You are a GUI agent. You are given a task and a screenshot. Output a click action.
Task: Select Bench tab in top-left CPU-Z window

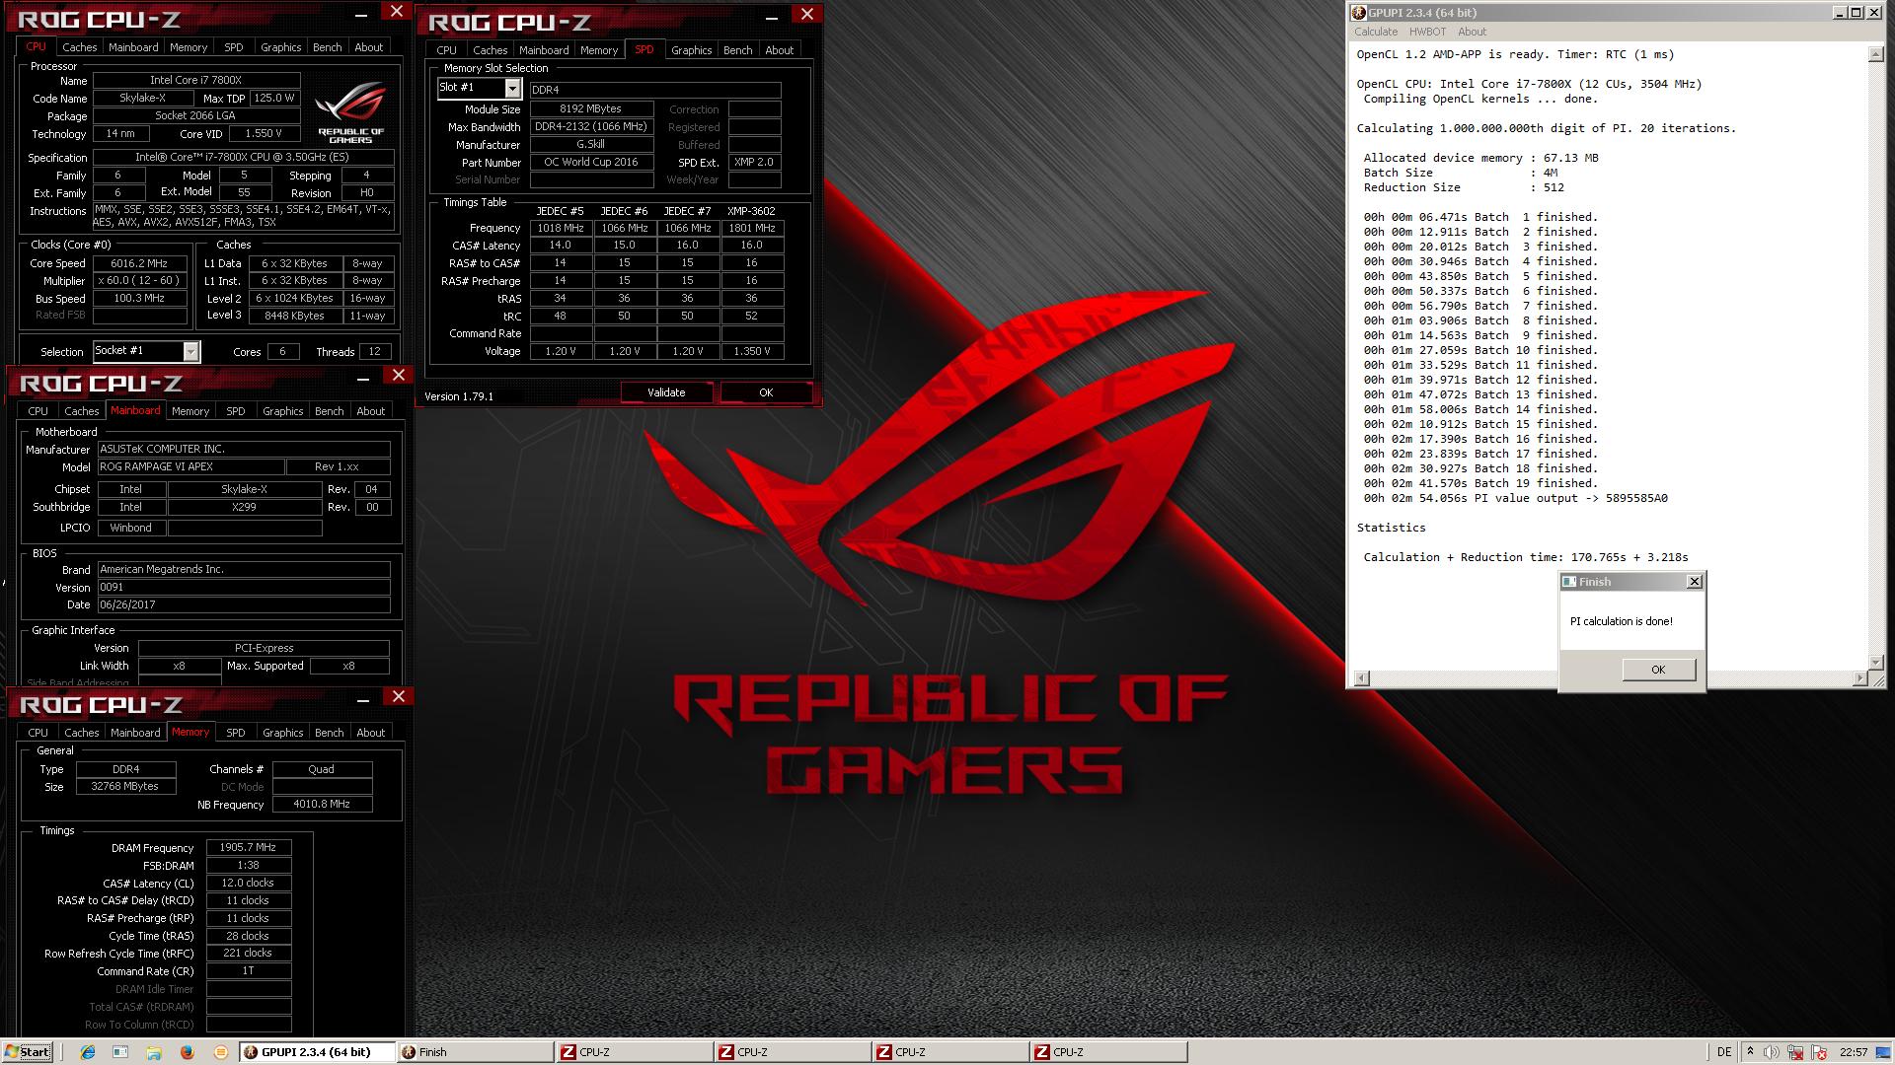coord(327,47)
